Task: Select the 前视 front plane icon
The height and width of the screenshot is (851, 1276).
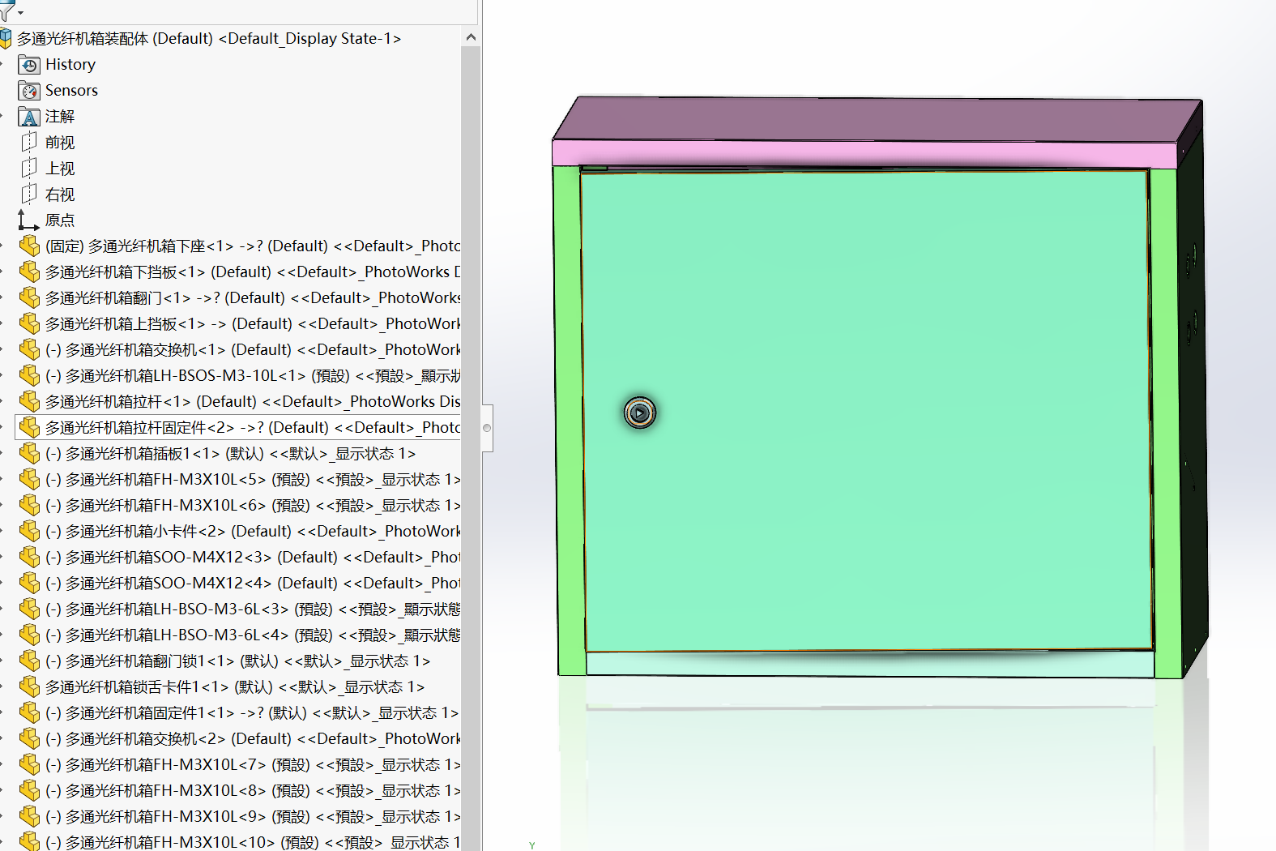Action: click(x=29, y=143)
